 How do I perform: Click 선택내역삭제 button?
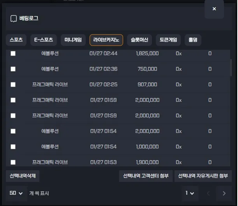click(x=23, y=176)
